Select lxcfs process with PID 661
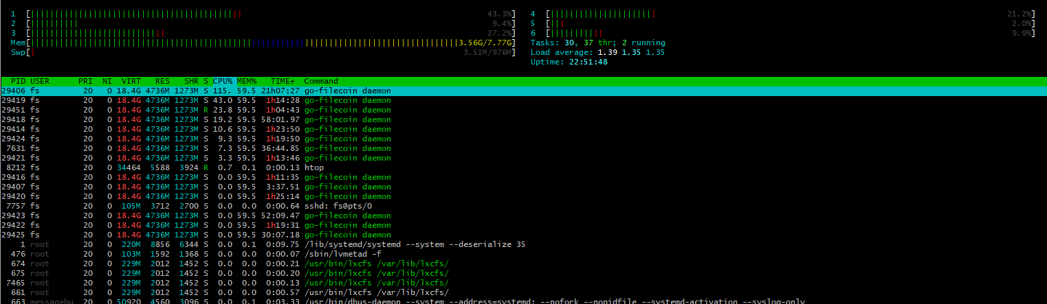 (x=523, y=292)
